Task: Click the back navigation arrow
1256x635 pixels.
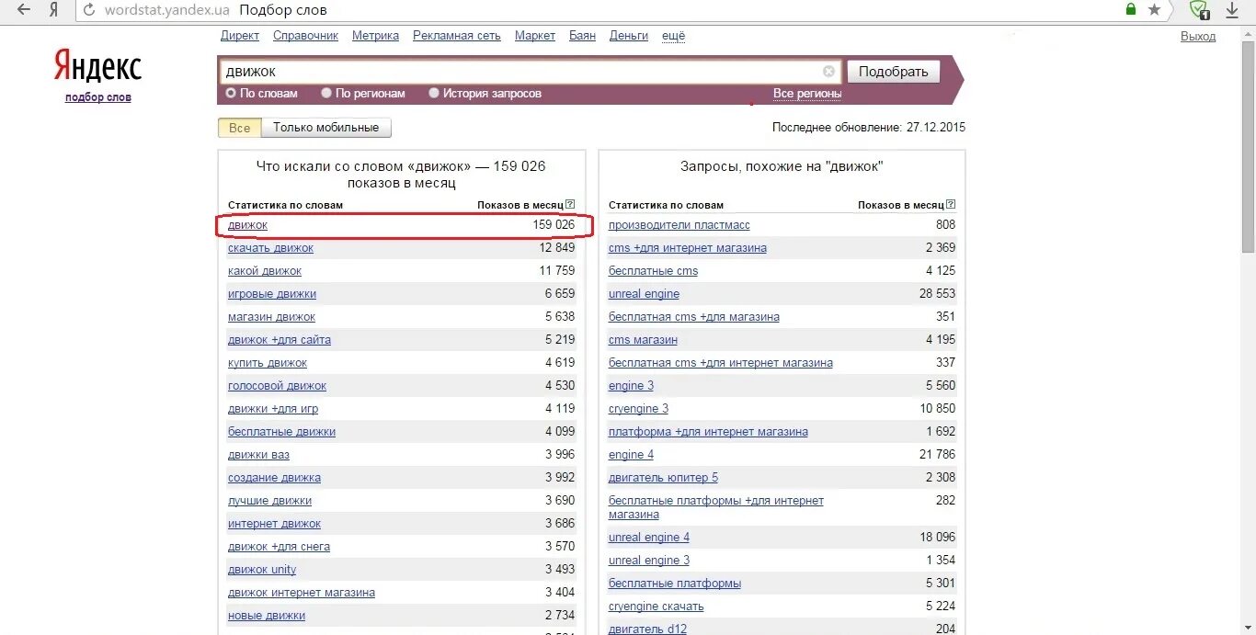Action: 24,9
